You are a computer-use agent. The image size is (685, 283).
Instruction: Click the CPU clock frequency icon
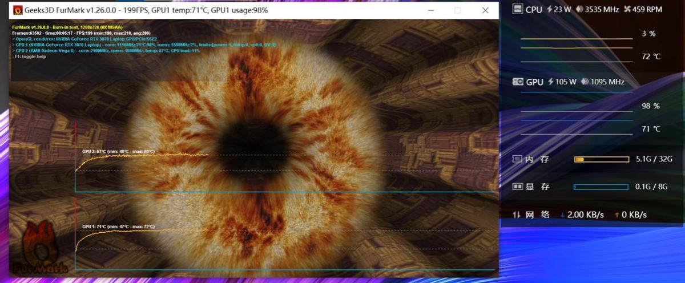point(579,9)
